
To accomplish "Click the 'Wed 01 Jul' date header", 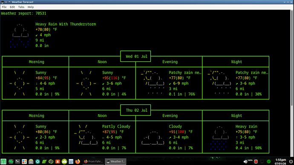I will (136, 56).
